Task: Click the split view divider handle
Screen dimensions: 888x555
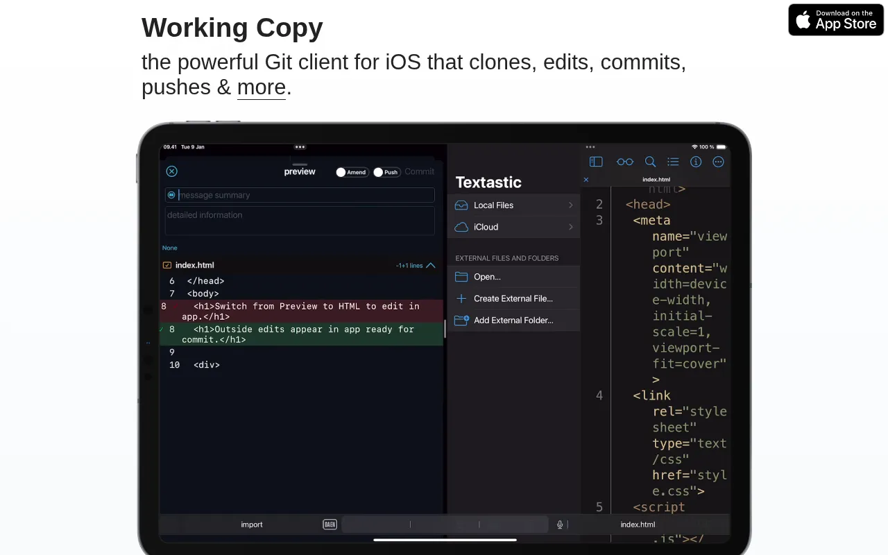Action: click(445, 330)
